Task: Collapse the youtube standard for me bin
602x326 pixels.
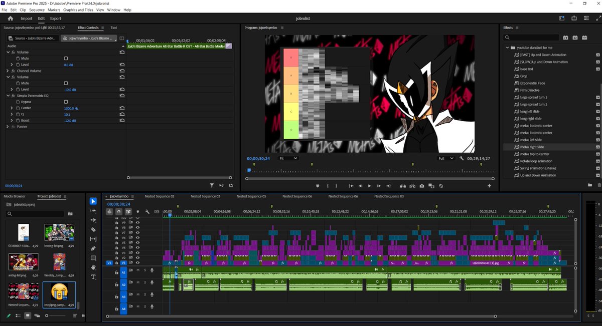Action: point(507,47)
